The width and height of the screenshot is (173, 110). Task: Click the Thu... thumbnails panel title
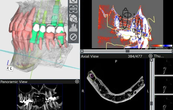(x=159, y=56)
